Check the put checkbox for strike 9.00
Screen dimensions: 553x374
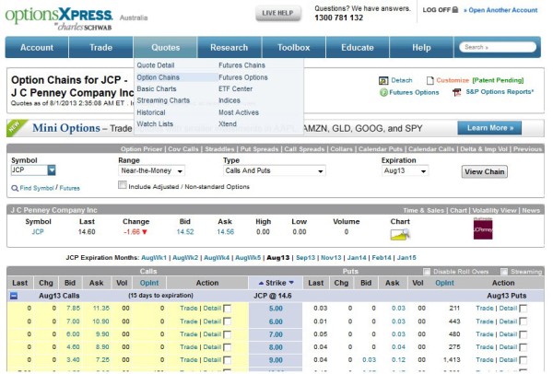[524, 360]
